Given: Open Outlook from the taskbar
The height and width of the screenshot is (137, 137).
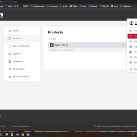Looking at the screenshot, I should coord(17,135).
